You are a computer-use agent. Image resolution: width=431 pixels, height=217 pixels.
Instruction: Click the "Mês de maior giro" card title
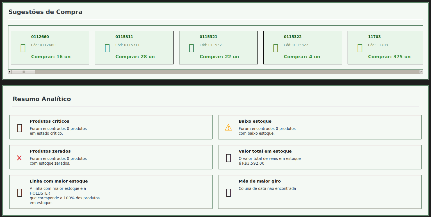tap(259, 181)
